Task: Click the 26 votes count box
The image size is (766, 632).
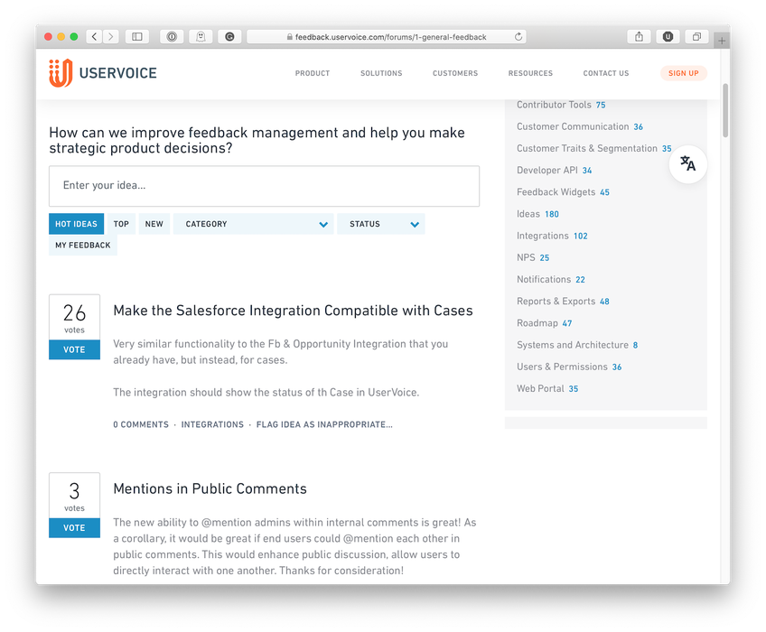Action: (x=74, y=318)
